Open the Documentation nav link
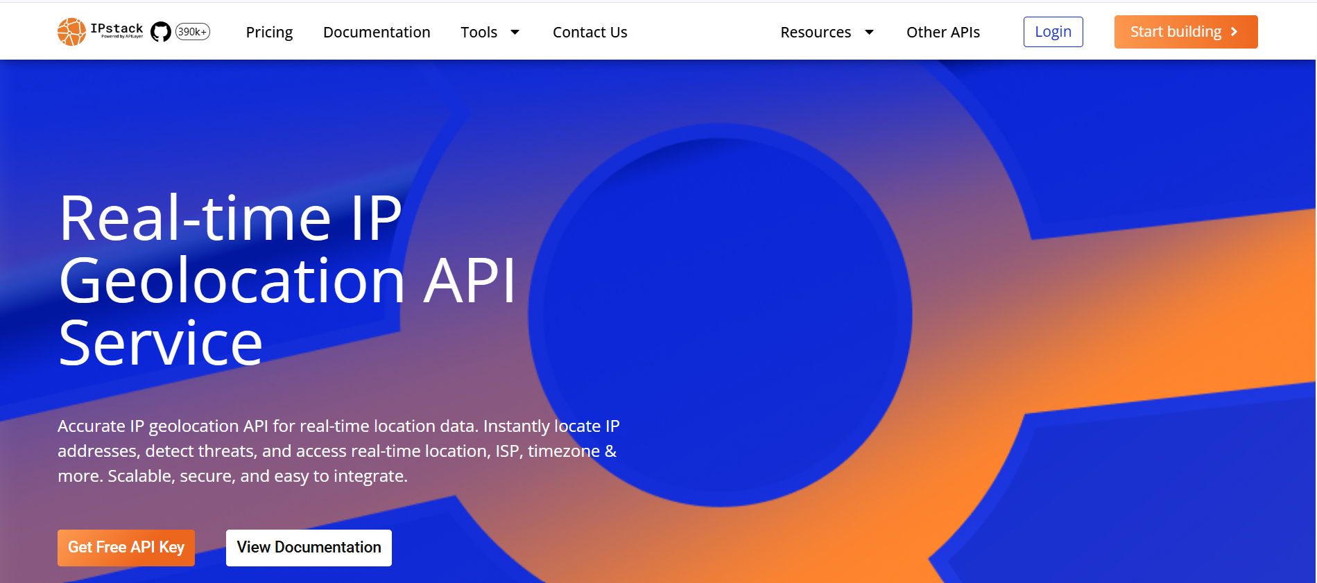Screen dimensions: 1317x583 click(377, 33)
